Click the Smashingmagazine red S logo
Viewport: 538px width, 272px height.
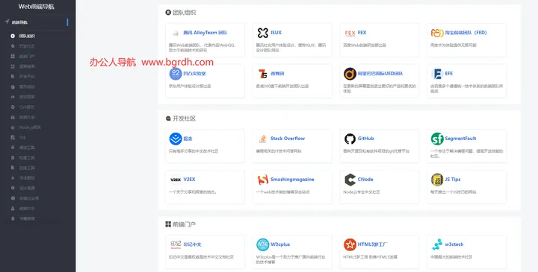263,180
